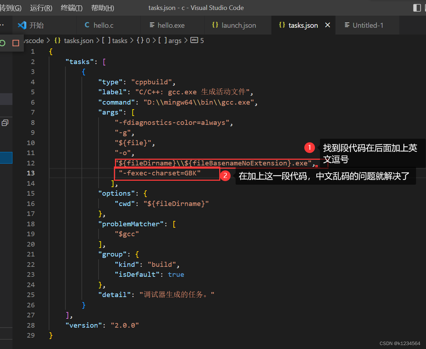The image size is (426, 349).
Task: Click the VS Code logo on 开始 tab
Action: pyautogui.click(x=22, y=25)
